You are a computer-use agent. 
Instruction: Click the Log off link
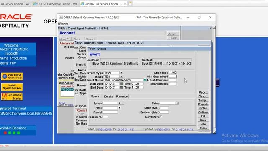pyautogui.click(x=12, y=53)
